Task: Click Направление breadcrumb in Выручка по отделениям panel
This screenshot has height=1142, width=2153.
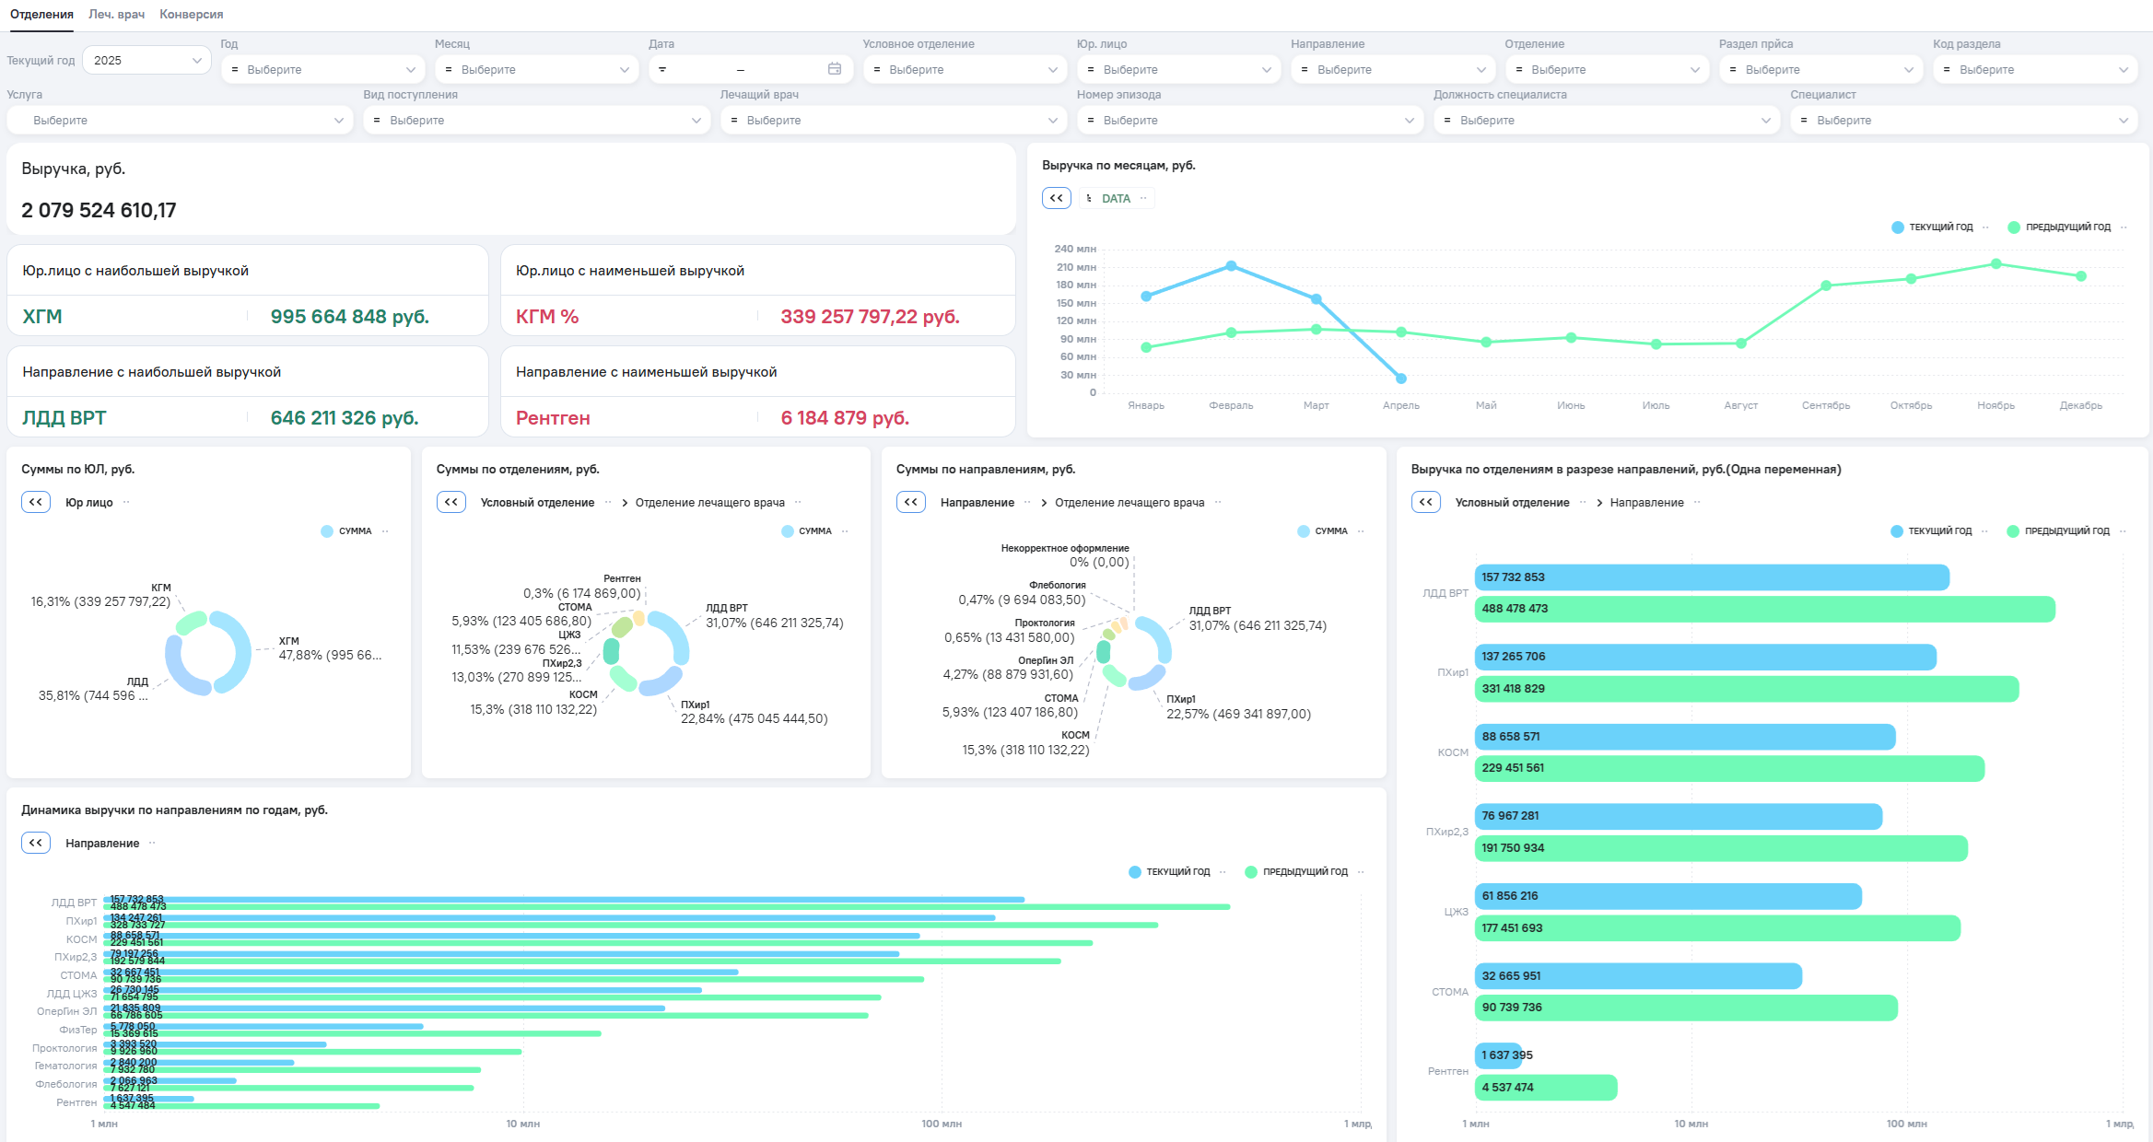Action: pos(1646,502)
